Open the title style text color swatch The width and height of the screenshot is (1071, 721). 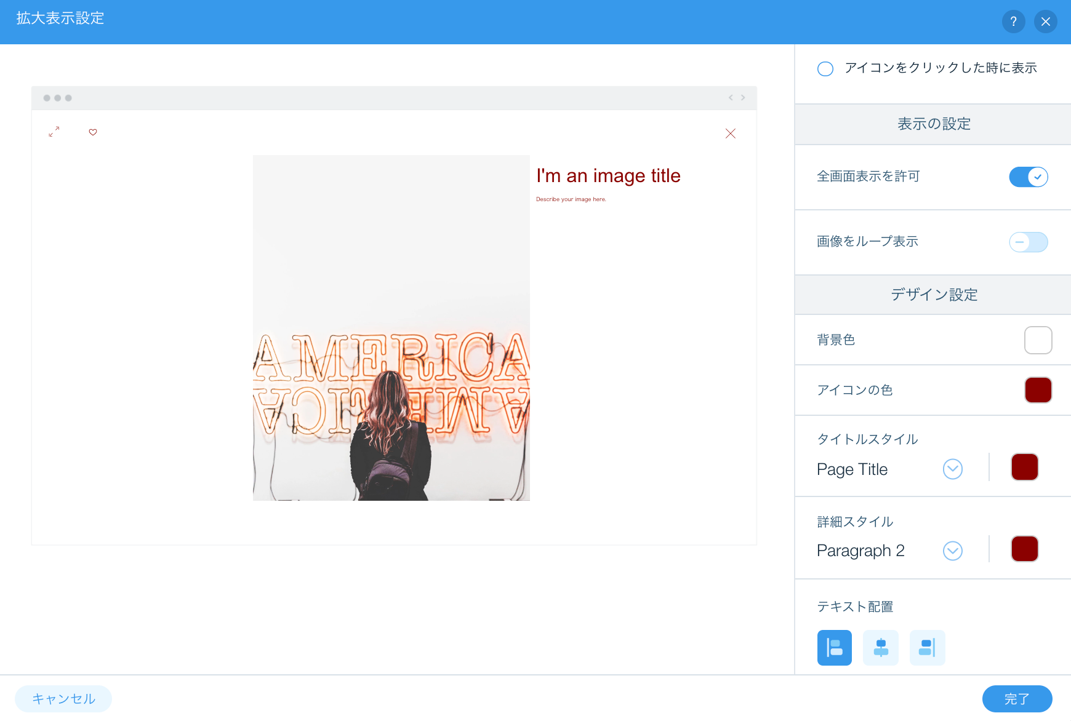click(x=1024, y=467)
